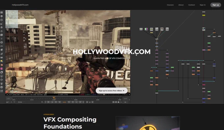Viewport: 224px width, 130px height.
Task: Select the color-bars Read node thumbnail
Action: coord(146,29)
